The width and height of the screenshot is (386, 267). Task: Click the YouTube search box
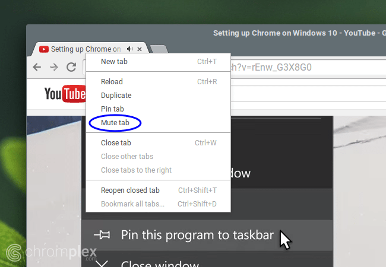coord(308,93)
